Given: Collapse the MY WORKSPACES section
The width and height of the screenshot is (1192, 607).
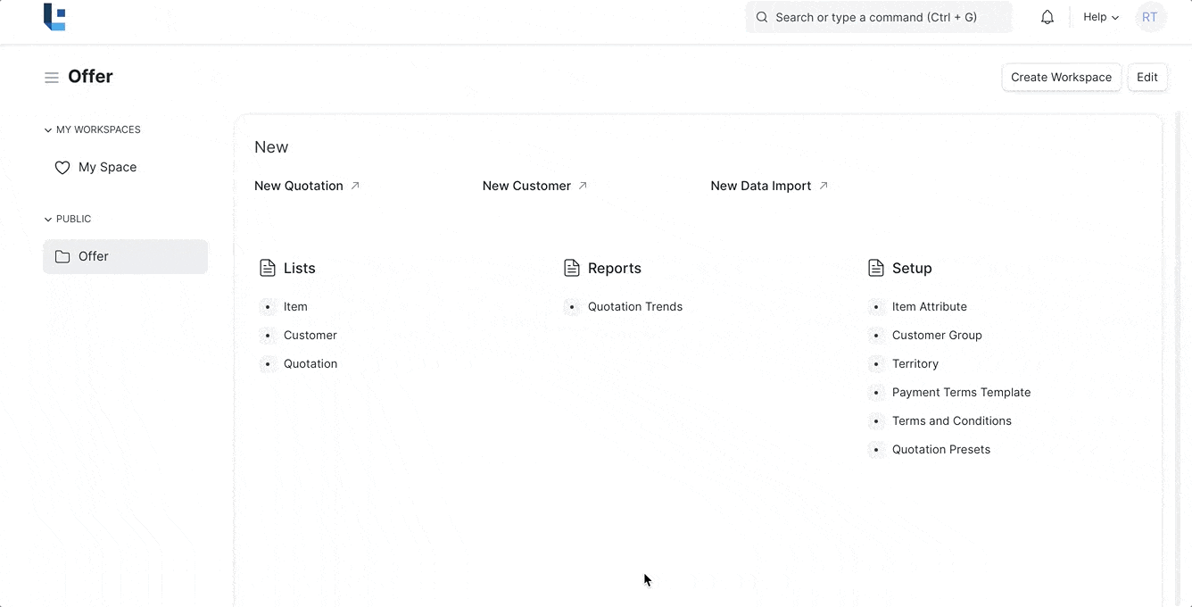Looking at the screenshot, I should (x=48, y=130).
